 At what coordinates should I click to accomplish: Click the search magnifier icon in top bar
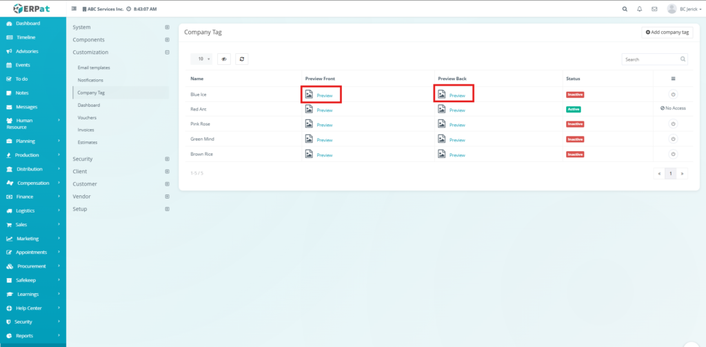[625, 9]
